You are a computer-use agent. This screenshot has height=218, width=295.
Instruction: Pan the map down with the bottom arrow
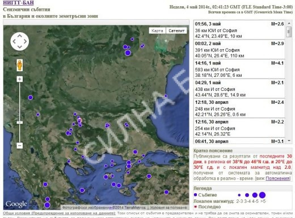pyautogui.click(x=20, y=47)
